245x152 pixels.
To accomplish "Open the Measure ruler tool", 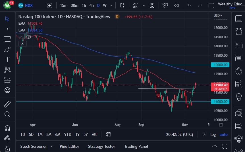I will [x=7, y=104].
